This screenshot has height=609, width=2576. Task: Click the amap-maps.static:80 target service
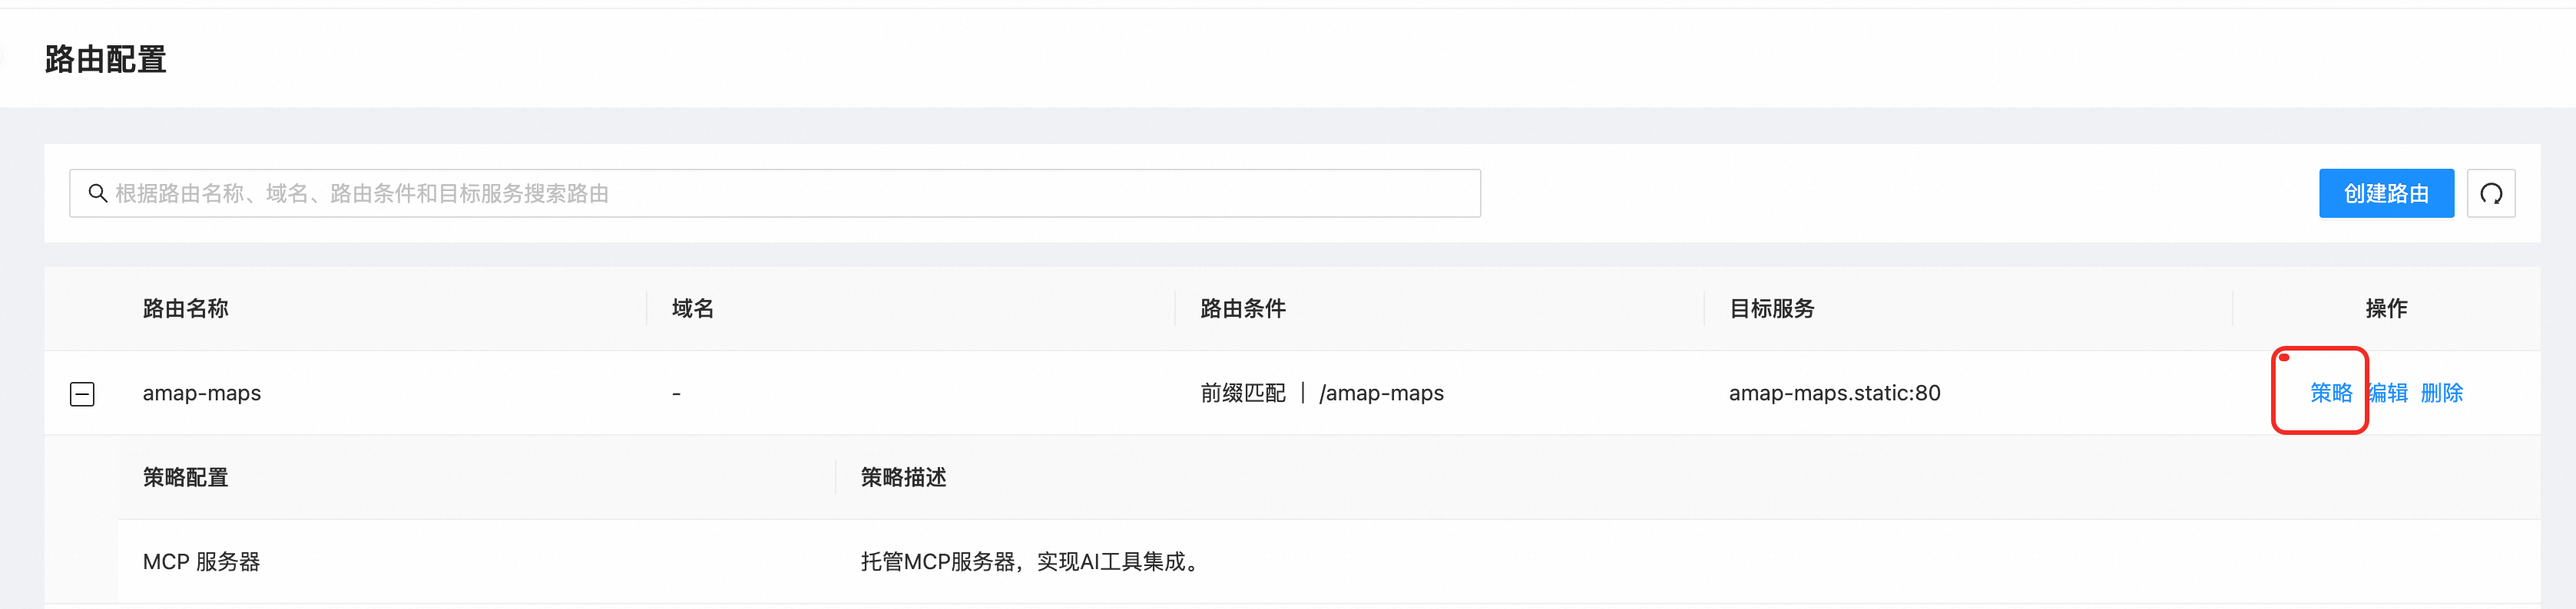pyautogui.click(x=1834, y=393)
